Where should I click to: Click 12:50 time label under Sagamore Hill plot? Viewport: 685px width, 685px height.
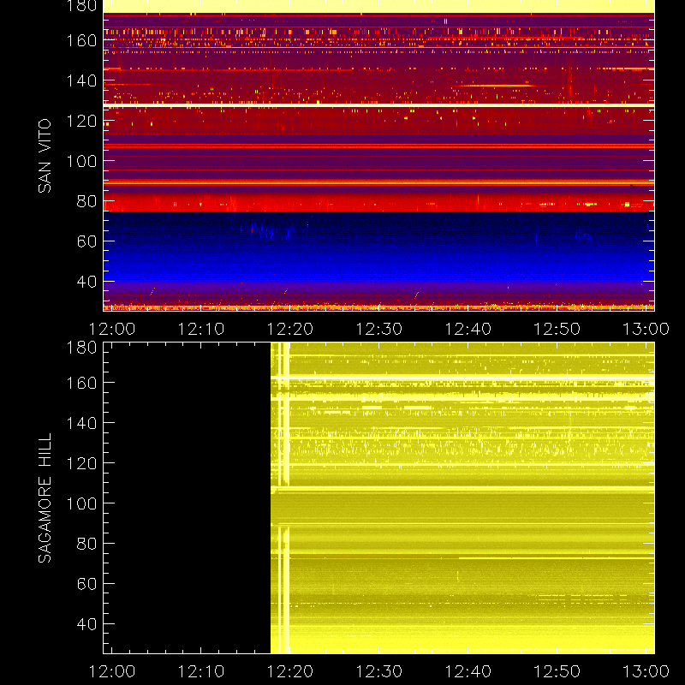(x=557, y=671)
